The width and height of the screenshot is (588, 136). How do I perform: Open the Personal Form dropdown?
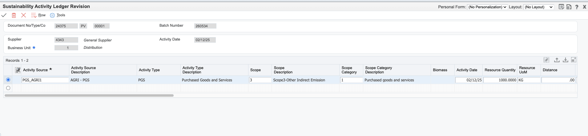487,7
